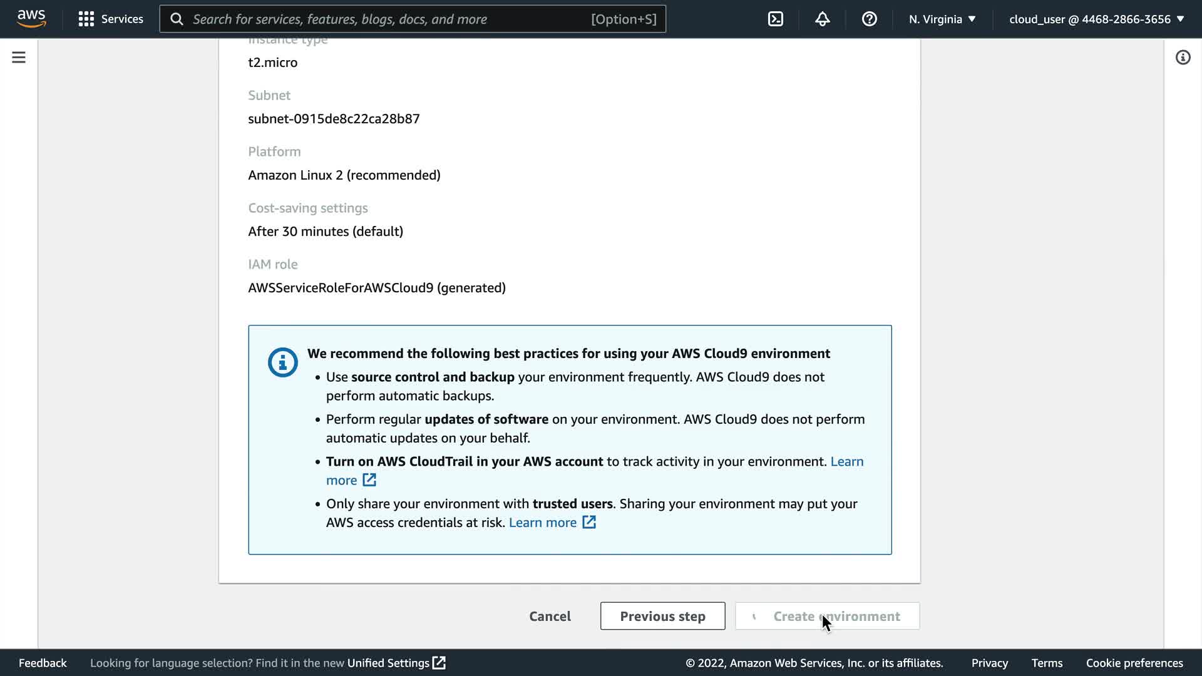Screen dimensions: 1202x676
Task: Open the notifications bell
Action: point(822,19)
